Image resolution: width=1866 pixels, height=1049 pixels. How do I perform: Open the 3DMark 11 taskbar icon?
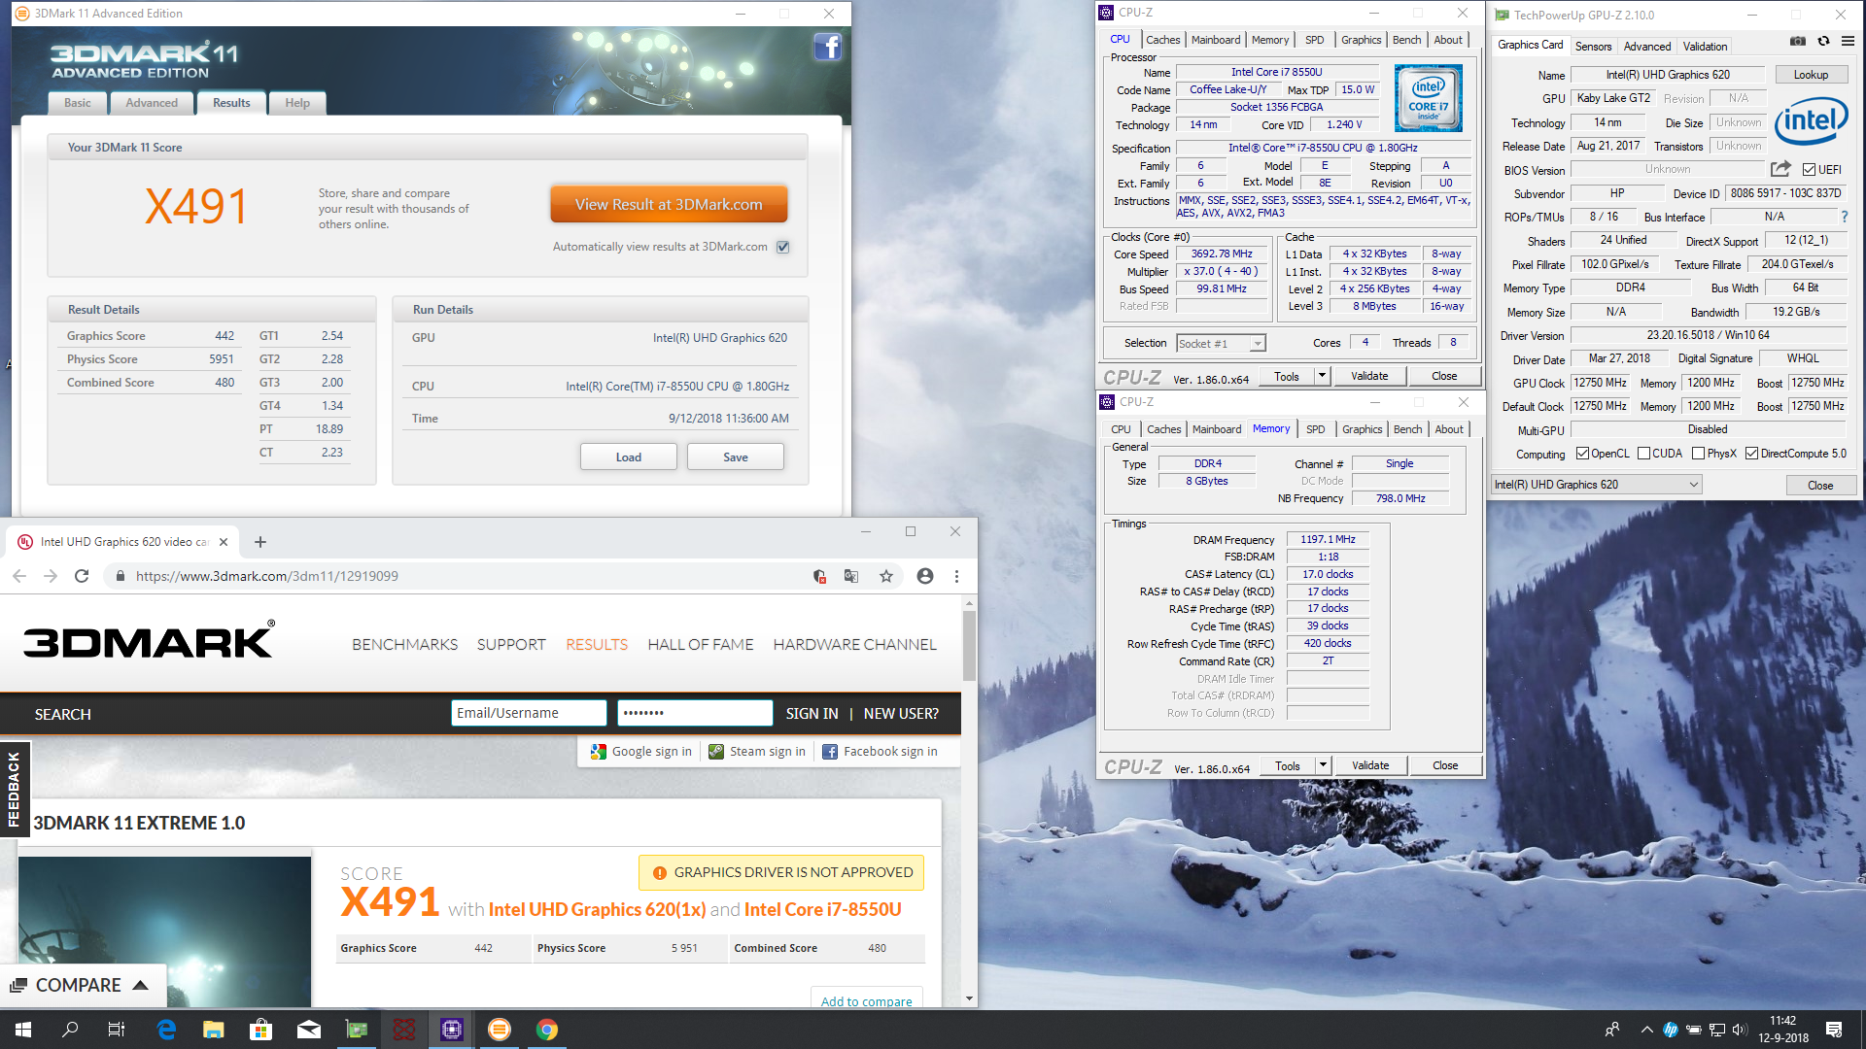(x=500, y=1030)
